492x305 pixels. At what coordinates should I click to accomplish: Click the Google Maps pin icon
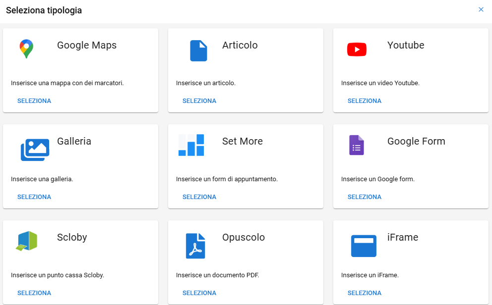(x=26, y=49)
